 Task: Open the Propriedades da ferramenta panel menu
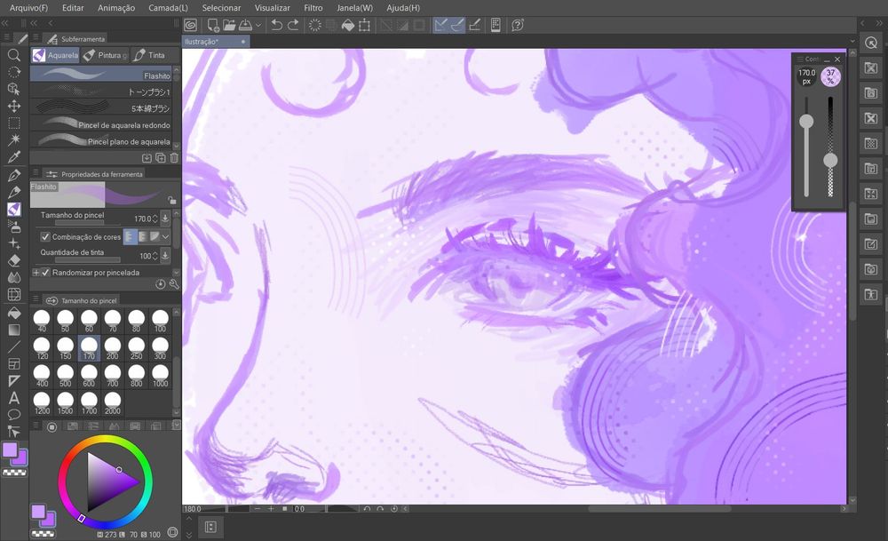[x=36, y=173]
